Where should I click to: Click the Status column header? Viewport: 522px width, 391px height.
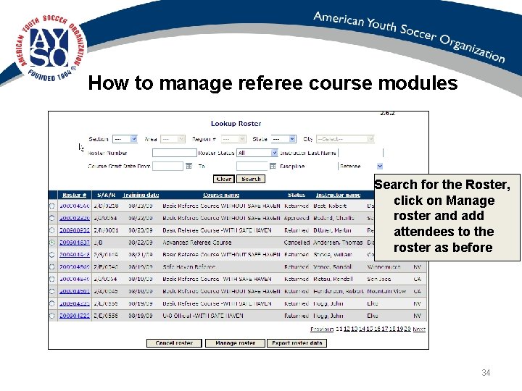coord(297,195)
